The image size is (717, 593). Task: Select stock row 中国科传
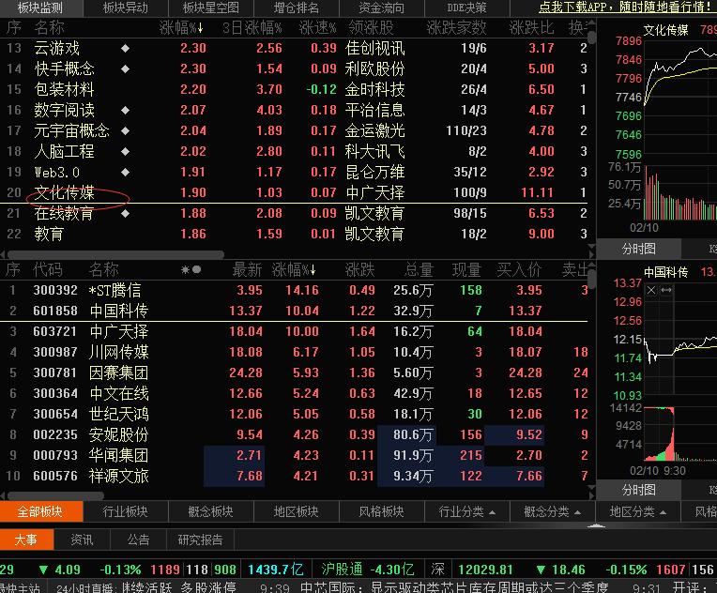294,311
